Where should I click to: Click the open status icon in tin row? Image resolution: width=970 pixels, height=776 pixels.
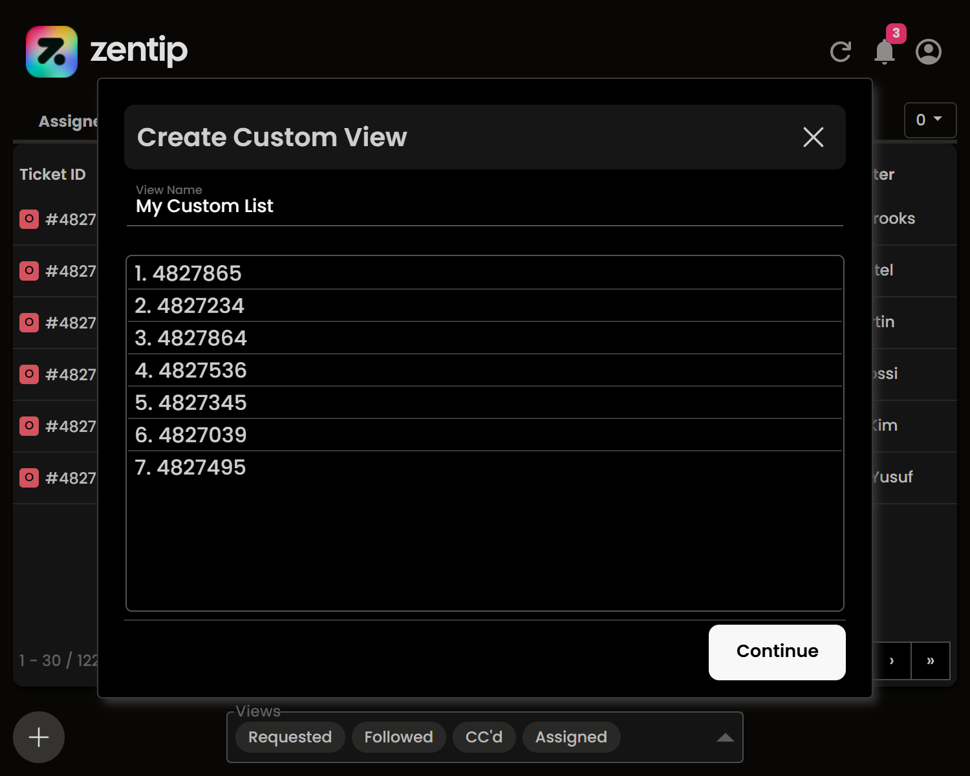(x=29, y=323)
